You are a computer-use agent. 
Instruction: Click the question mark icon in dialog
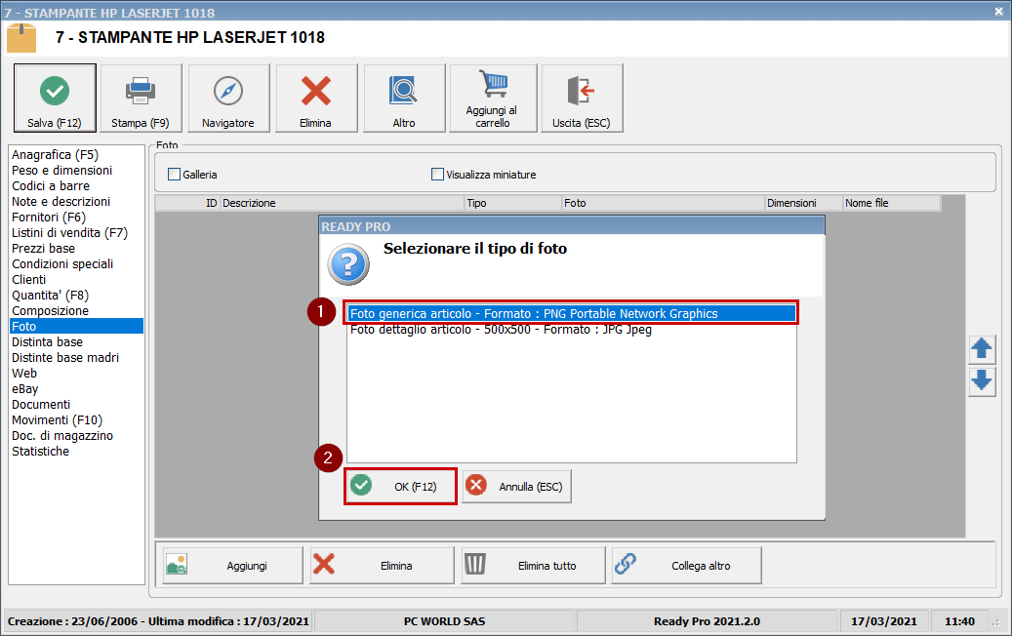[x=348, y=263]
